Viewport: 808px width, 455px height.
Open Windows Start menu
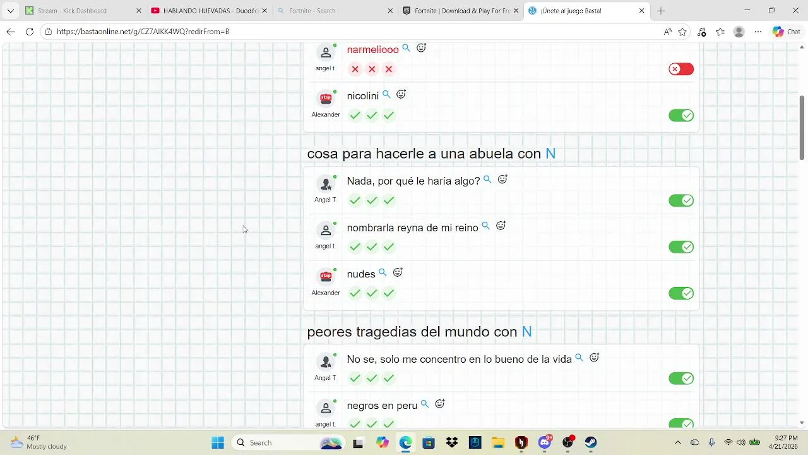click(x=218, y=442)
